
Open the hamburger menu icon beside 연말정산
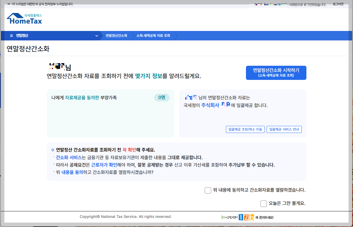(x=12, y=36)
